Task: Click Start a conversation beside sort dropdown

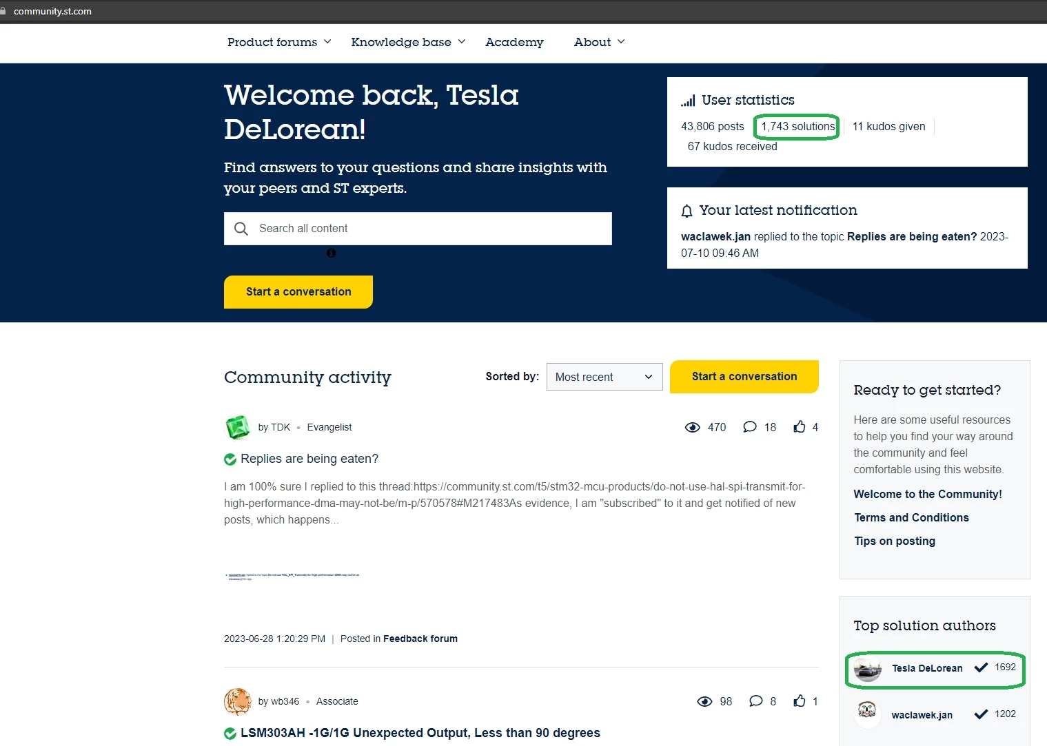Action: point(744,377)
